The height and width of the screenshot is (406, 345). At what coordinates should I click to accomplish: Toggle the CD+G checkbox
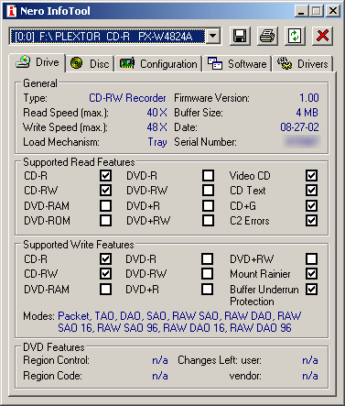coord(311,205)
